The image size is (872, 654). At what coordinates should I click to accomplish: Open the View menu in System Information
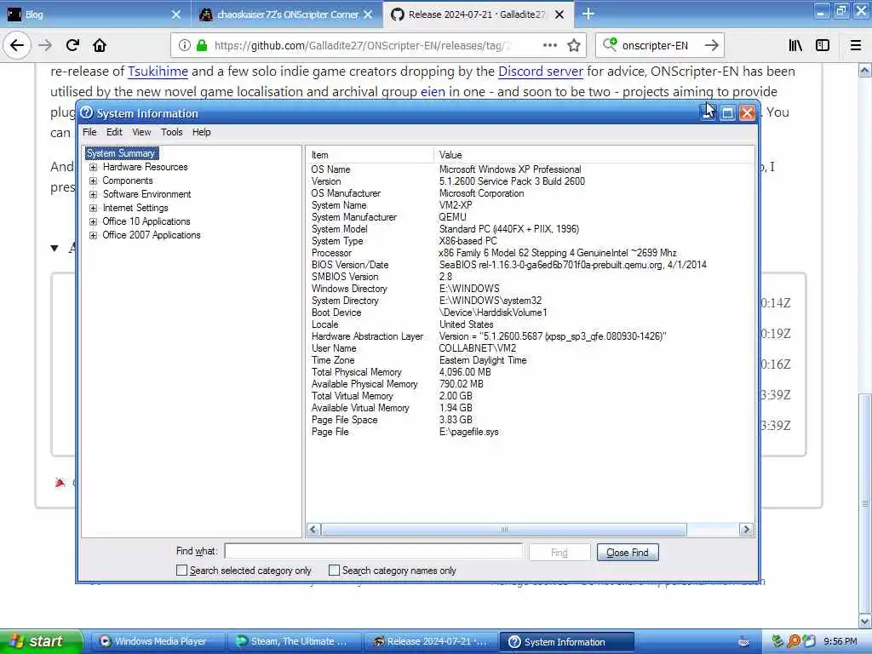click(141, 132)
